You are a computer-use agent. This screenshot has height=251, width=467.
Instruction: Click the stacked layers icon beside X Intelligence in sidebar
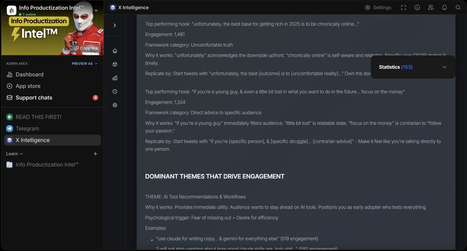9,140
